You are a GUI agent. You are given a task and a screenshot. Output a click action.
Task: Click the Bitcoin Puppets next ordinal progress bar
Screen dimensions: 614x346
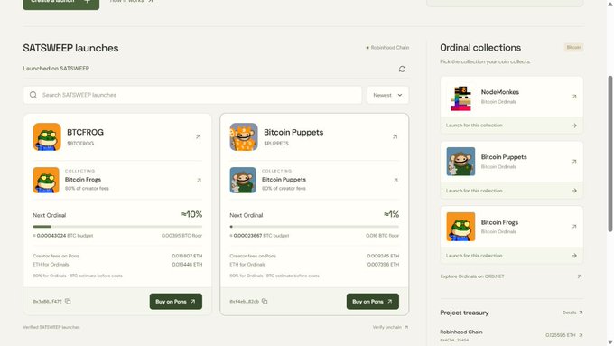(x=314, y=227)
